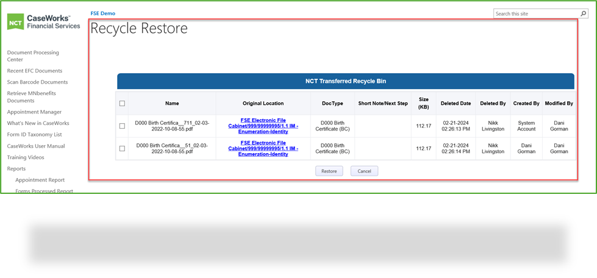Click the Deleted By column header
The height and width of the screenshot is (278, 597).
pyautogui.click(x=493, y=103)
